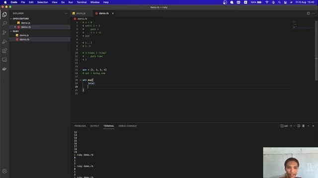Open the Window menu
The height and width of the screenshot is (178, 318).
(x=95, y=2)
